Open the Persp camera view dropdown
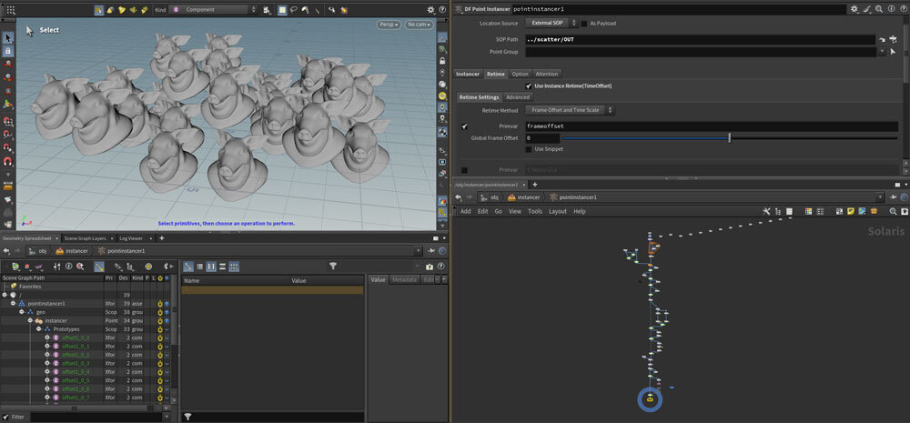910x423 pixels. 389,25
